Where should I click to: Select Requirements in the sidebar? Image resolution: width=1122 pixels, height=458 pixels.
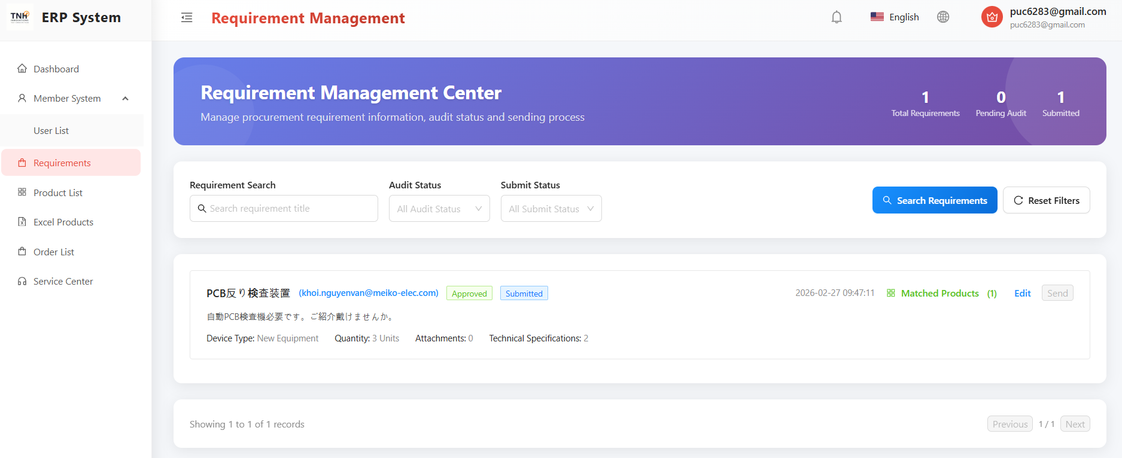(x=71, y=163)
